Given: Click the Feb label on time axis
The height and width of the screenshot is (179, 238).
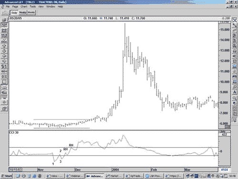Looking at the screenshot, I should [x=154, y=169].
